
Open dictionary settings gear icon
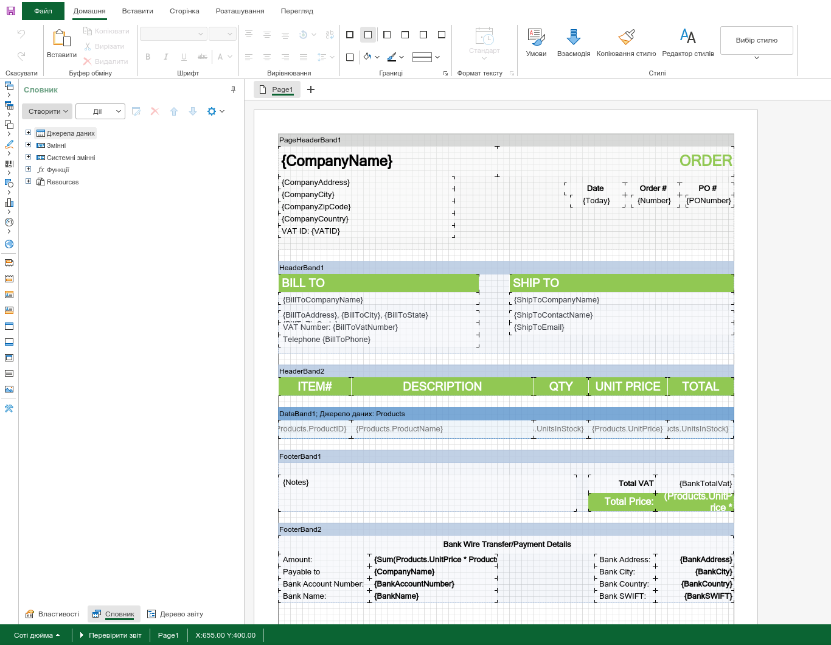212,111
